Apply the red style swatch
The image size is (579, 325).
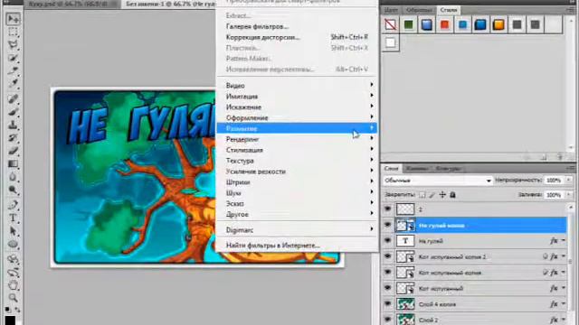pos(444,24)
